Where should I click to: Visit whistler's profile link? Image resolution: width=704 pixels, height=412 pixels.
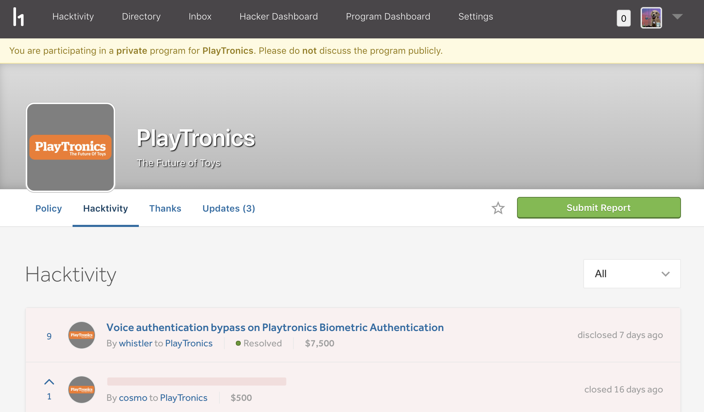(136, 343)
